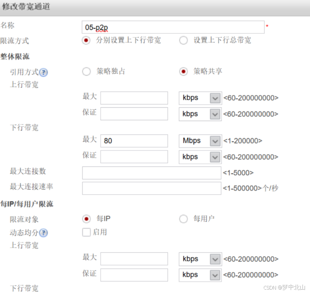
Task: Focus 整体限流 下行带宽 保证 input field
Action: [x=134, y=157]
